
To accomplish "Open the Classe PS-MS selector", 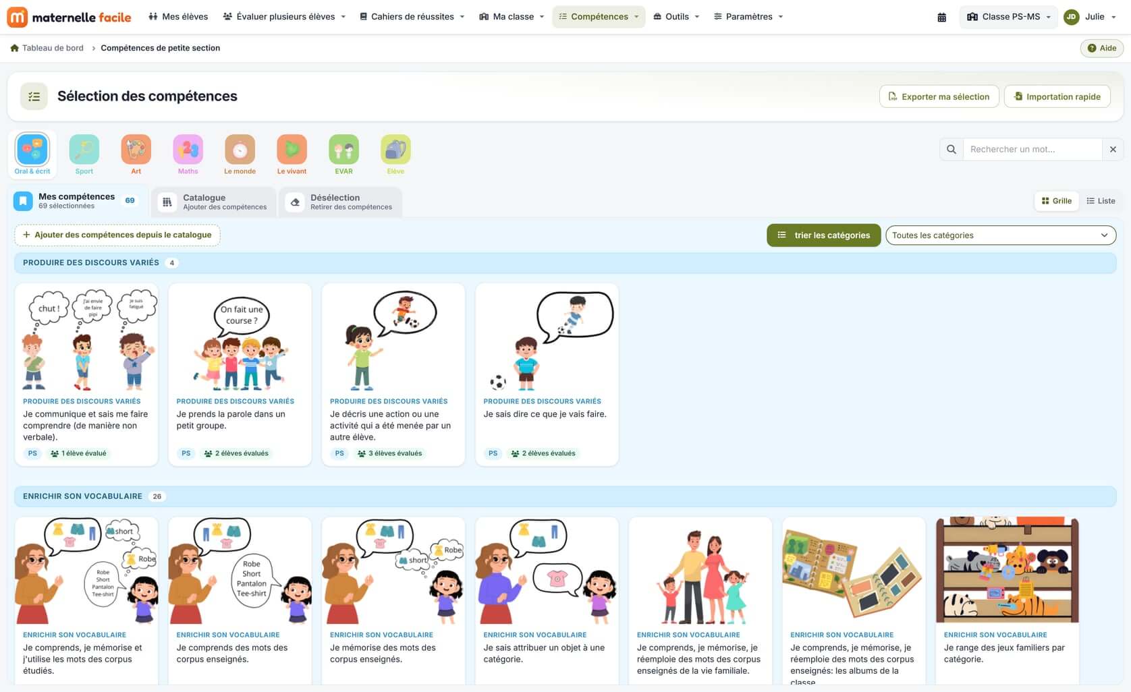I will tap(1009, 17).
